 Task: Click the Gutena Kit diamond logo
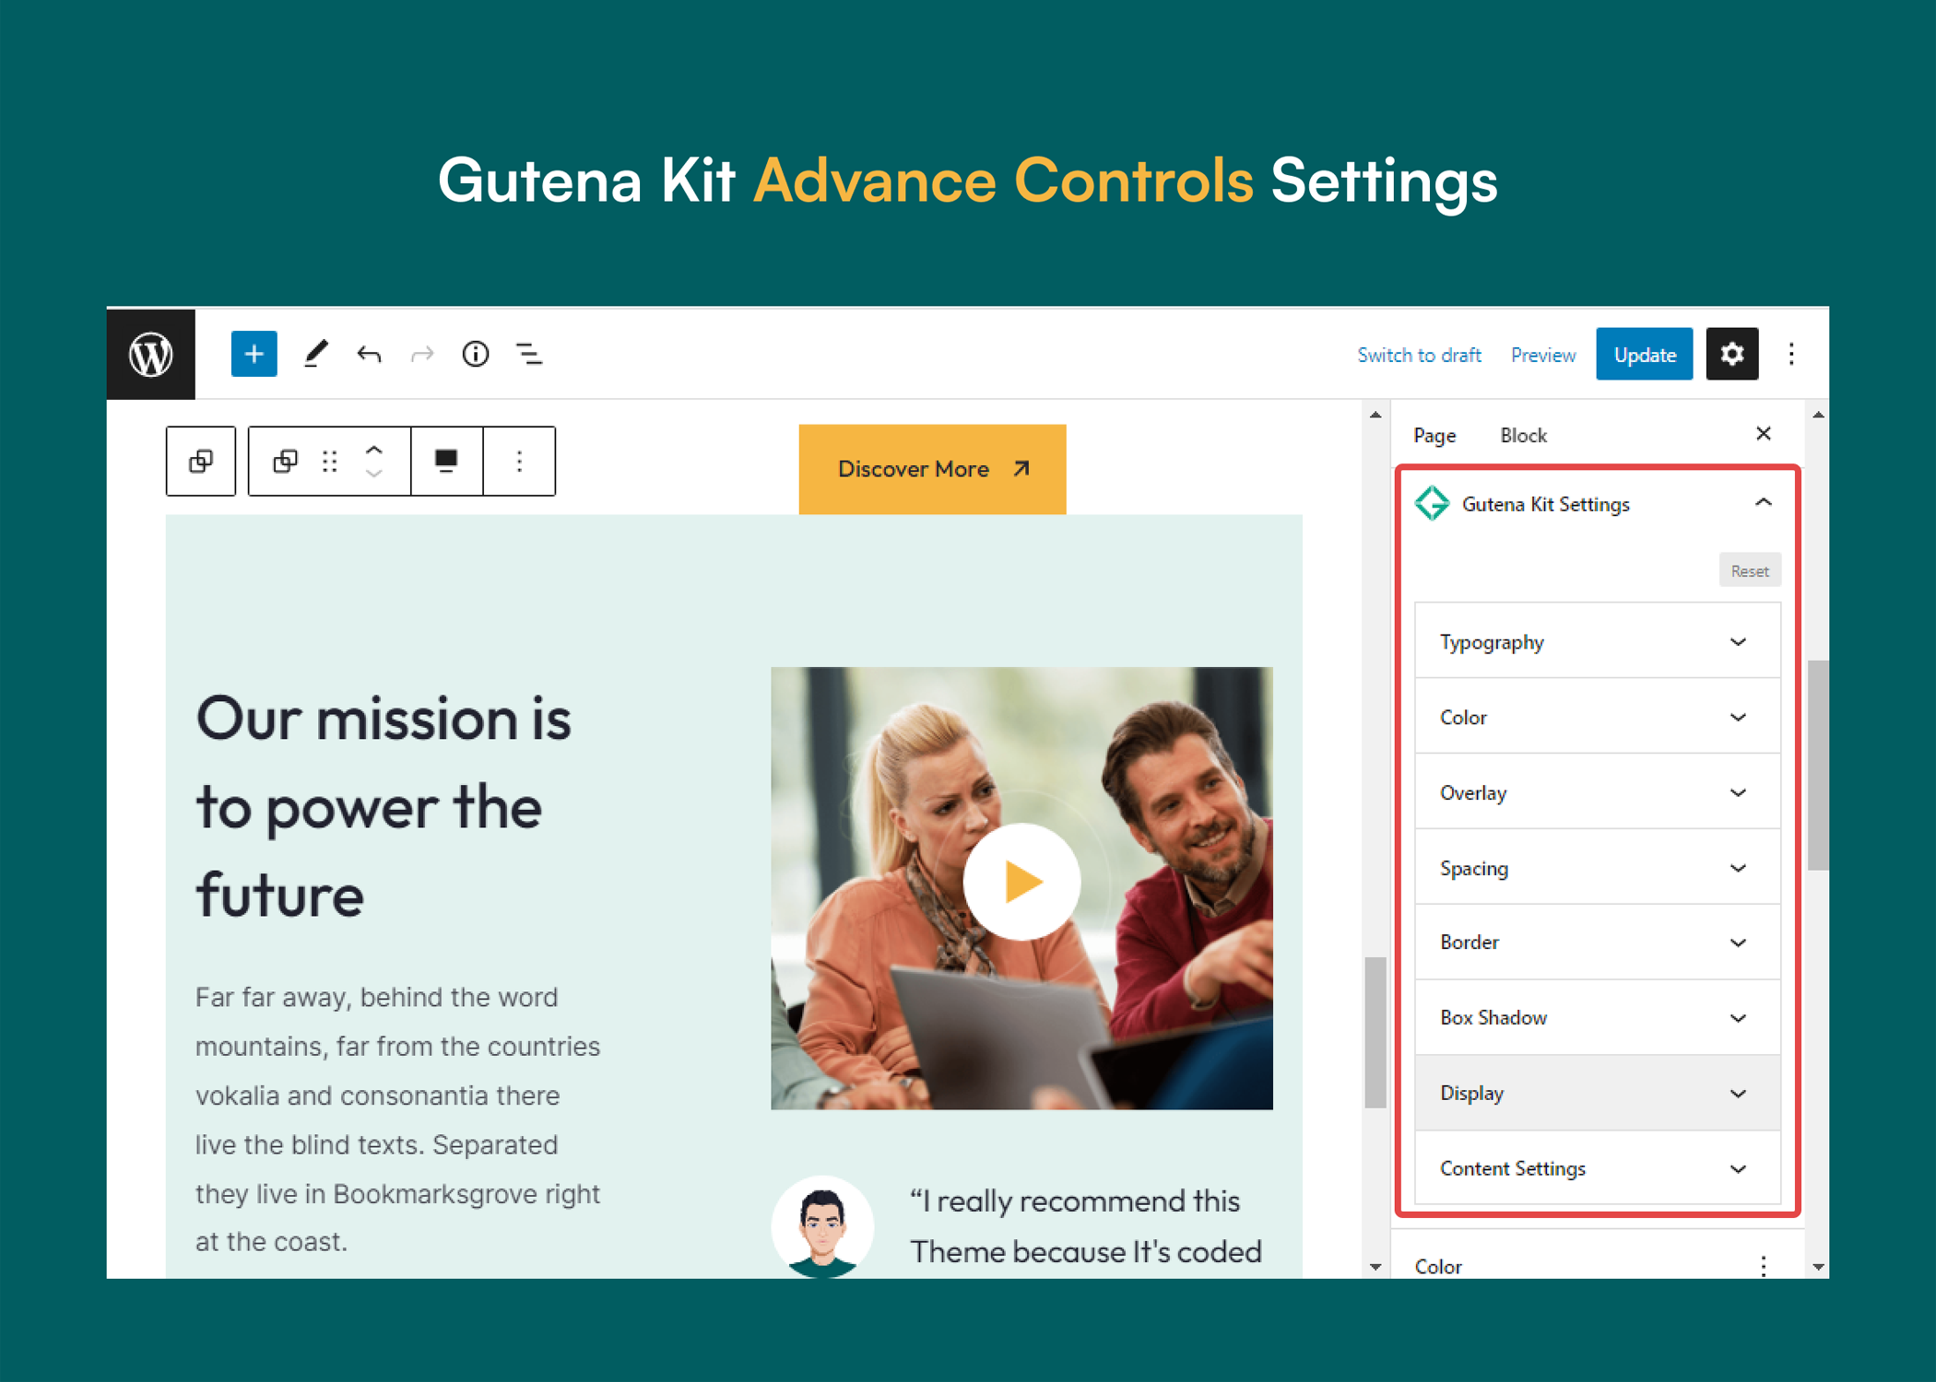[x=1432, y=503]
